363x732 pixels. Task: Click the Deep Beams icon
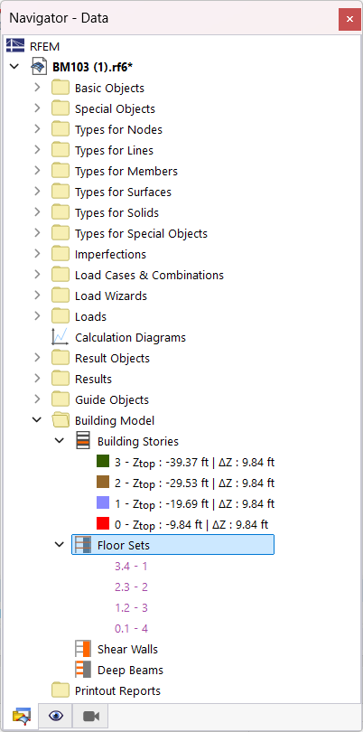(83, 670)
